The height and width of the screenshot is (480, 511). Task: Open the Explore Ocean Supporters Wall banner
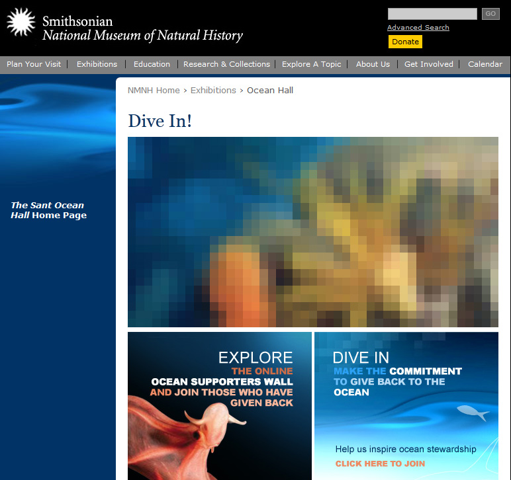click(219, 405)
